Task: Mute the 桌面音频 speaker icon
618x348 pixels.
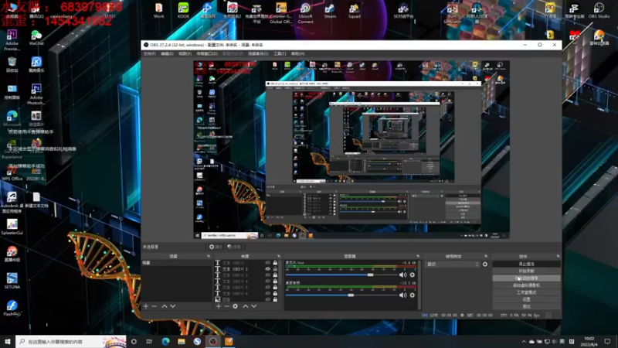Action: coord(402,295)
